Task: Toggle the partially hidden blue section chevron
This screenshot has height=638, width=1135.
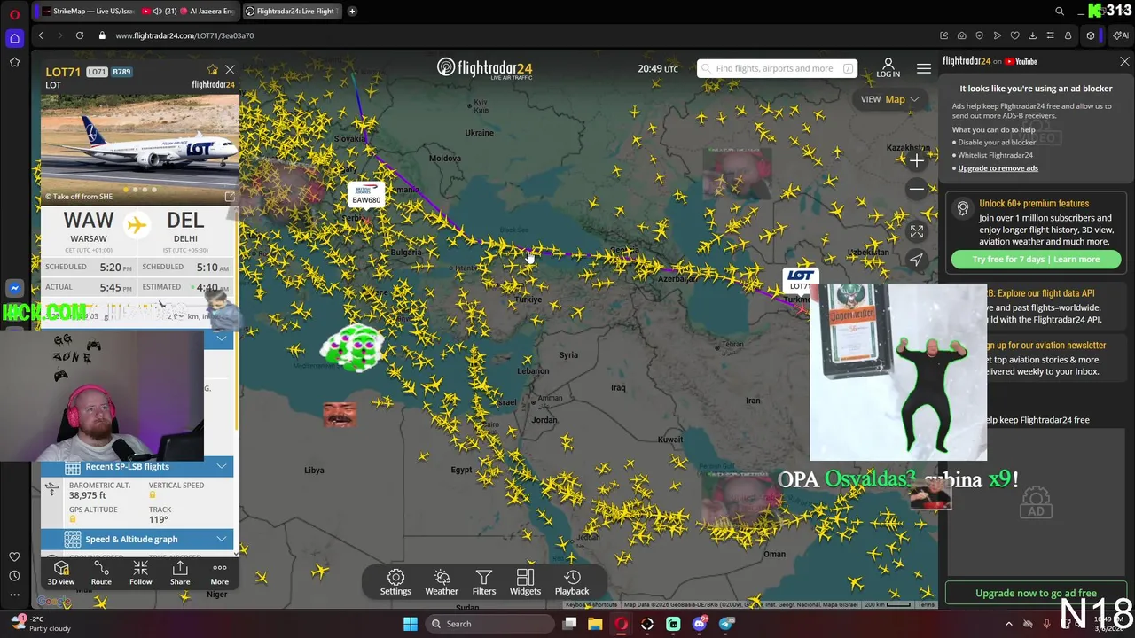Action: click(222, 338)
